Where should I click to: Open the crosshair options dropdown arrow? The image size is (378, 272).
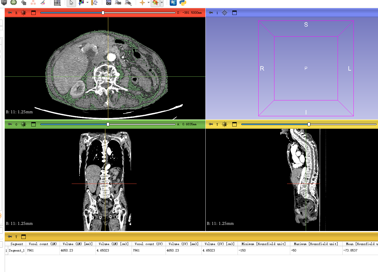pos(148,3)
